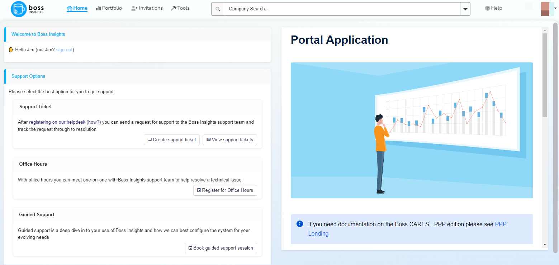Expand the Company Search dropdown arrow

pos(465,9)
